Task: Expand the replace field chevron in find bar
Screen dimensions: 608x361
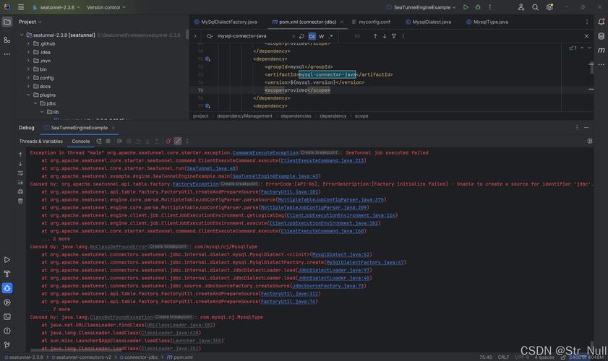Action: coord(195,36)
